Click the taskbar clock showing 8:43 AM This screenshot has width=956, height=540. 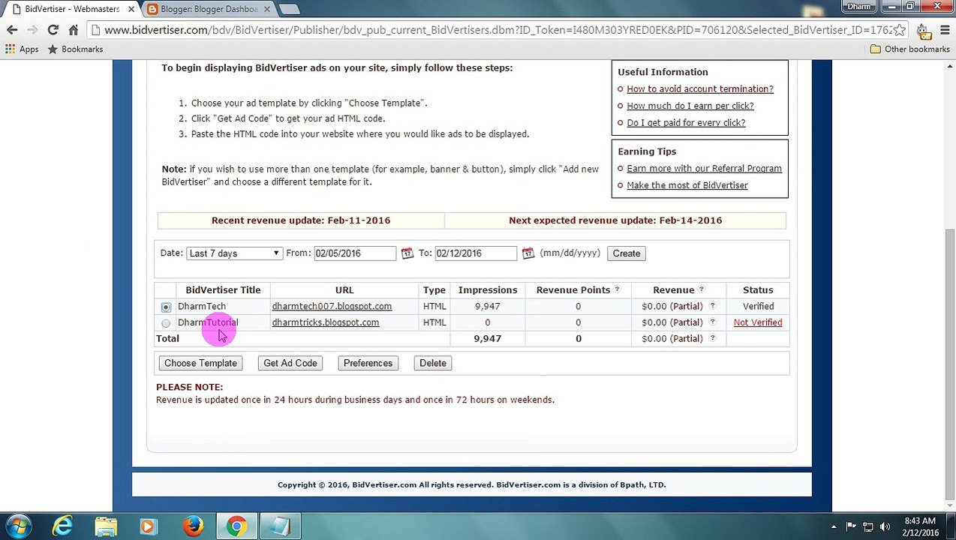click(x=918, y=526)
